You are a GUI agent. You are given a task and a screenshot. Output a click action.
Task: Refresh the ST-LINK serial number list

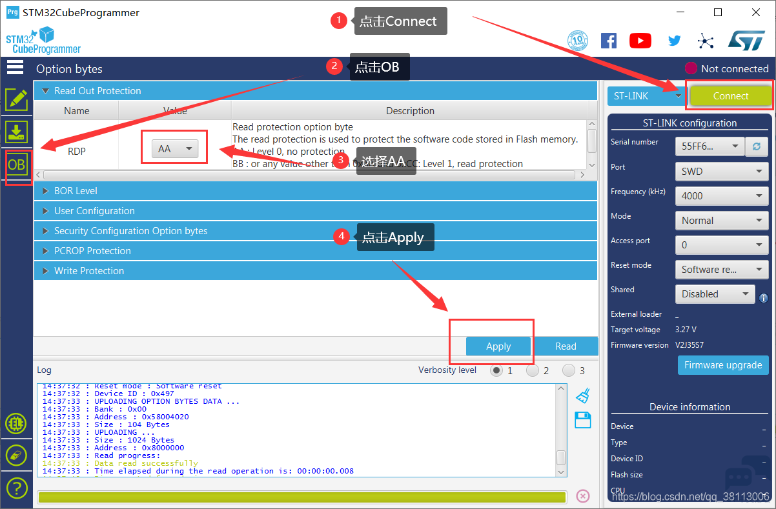(756, 146)
